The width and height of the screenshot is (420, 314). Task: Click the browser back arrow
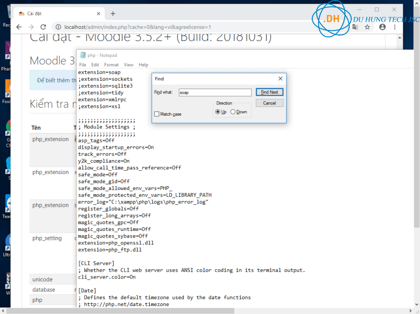coord(19,27)
